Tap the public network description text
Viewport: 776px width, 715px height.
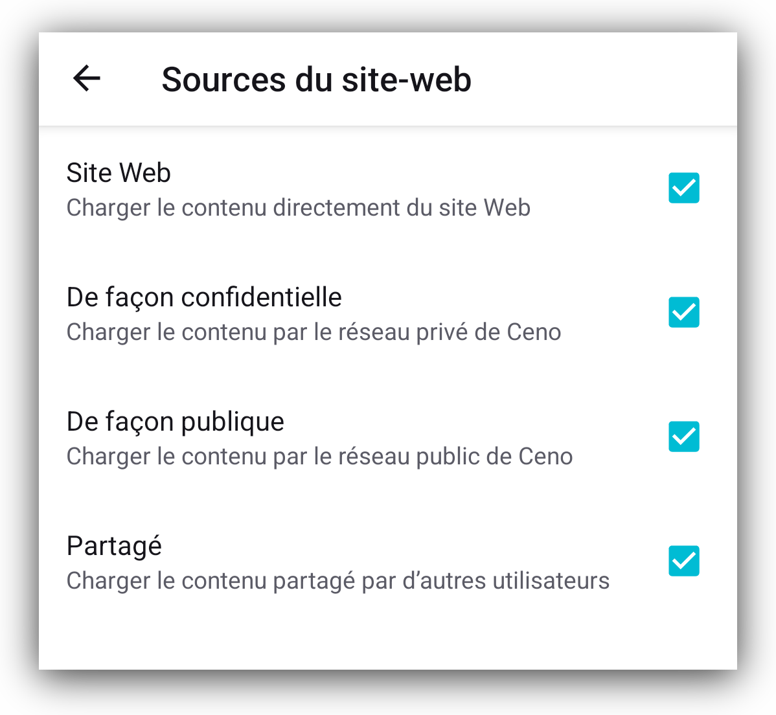(319, 457)
